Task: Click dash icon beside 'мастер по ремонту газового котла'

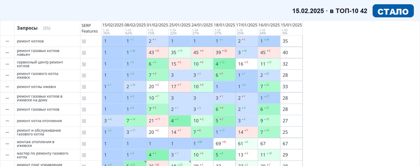Action: point(7,155)
